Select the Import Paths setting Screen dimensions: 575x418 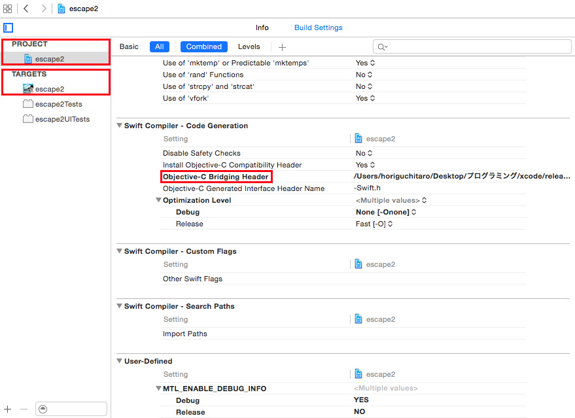(185, 334)
